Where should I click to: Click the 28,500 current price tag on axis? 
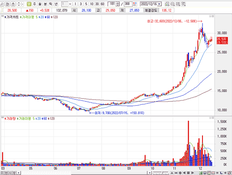pos(222,40)
